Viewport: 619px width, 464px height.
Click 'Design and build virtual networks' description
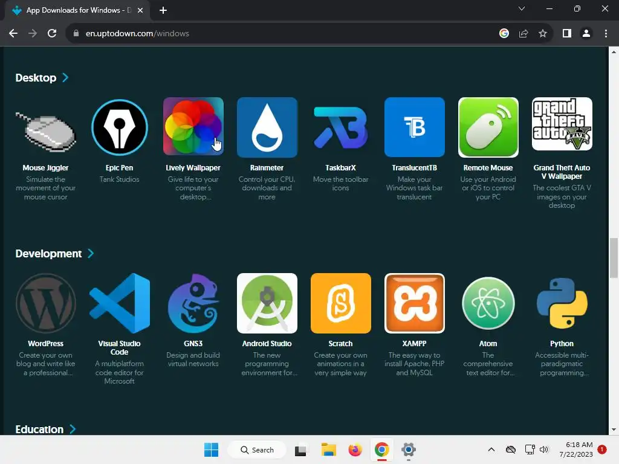coord(193,359)
